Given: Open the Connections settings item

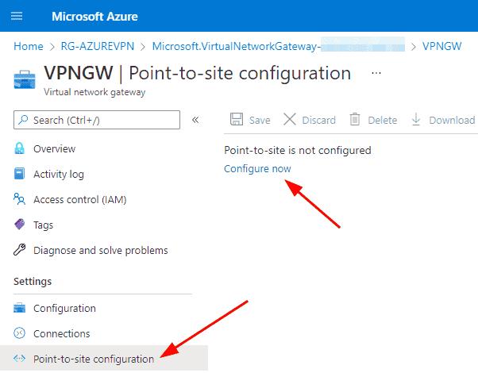Looking at the screenshot, I should (x=62, y=333).
